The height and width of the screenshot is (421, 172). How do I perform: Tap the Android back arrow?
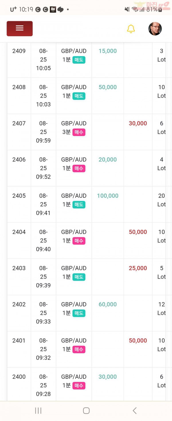[134, 410]
